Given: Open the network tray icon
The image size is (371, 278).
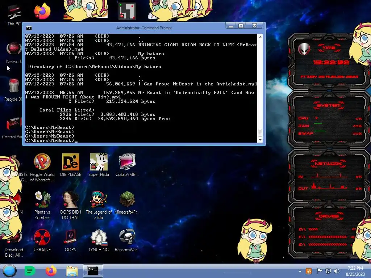Looking at the screenshot, I should 328,271.
